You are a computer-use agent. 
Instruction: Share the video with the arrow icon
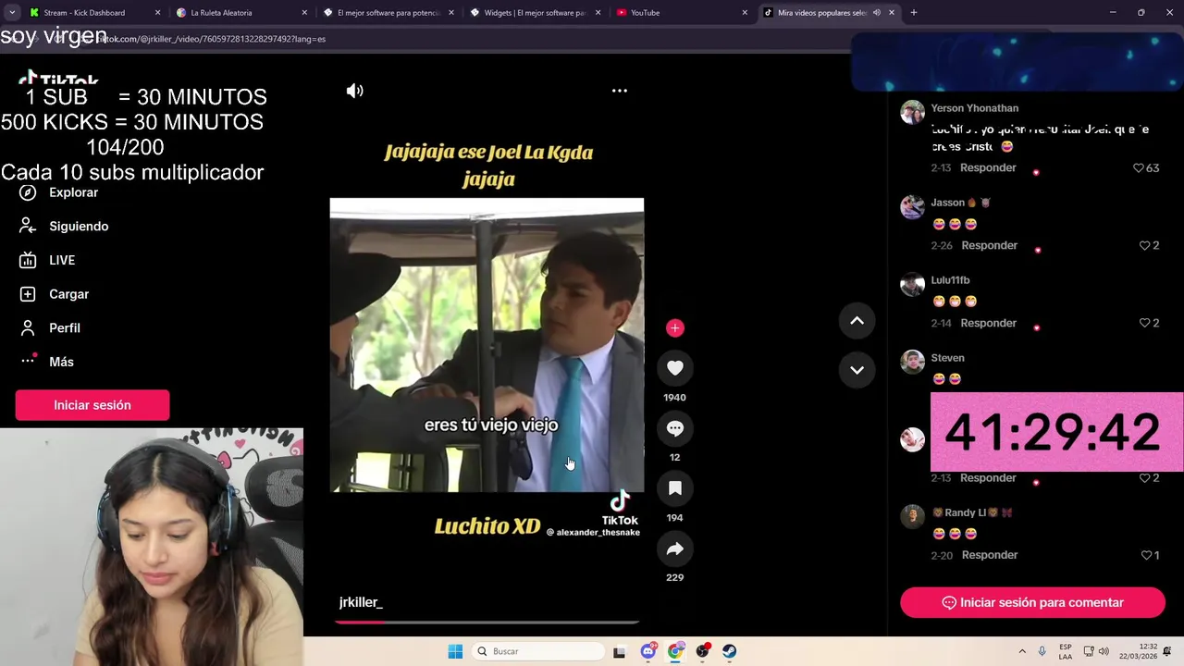point(675,549)
